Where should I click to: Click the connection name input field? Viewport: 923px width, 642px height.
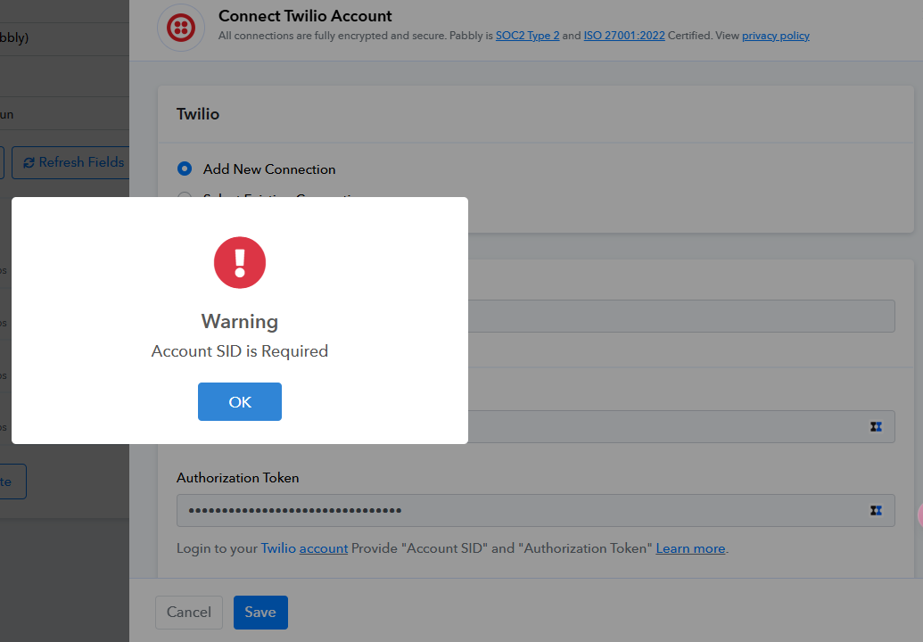pos(681,316)
